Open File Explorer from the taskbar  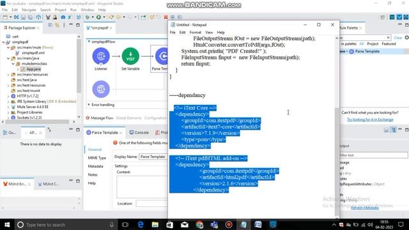pos(155,224)
